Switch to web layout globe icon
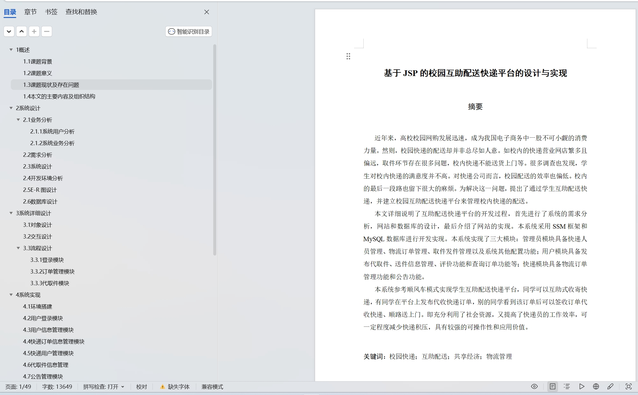The width and height of the screenshot is (638, 395). (x=596, y=386)
